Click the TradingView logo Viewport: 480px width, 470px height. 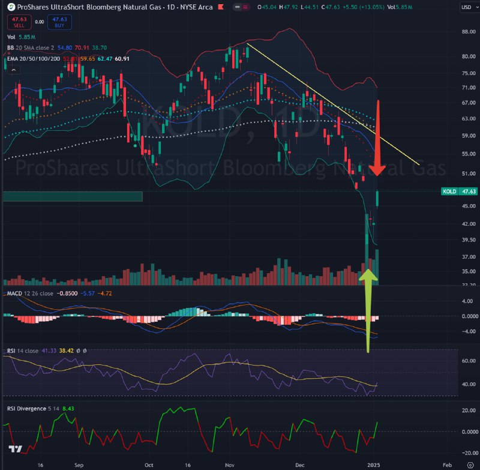click(16, 449)
